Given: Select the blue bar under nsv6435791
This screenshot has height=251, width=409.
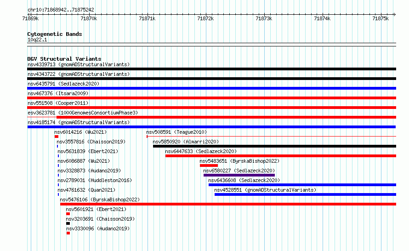Looking at the screenshot, I should 211,88.
